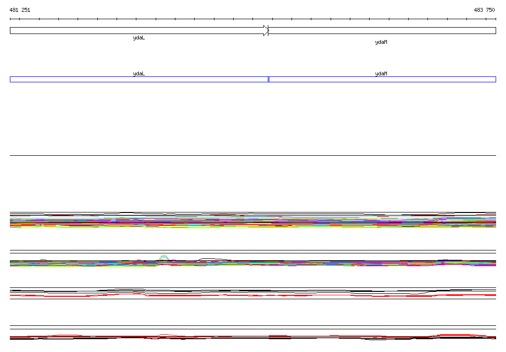506x352 pixels.
Task: Click the second multicolored expression track
Action: pos(296,263)
